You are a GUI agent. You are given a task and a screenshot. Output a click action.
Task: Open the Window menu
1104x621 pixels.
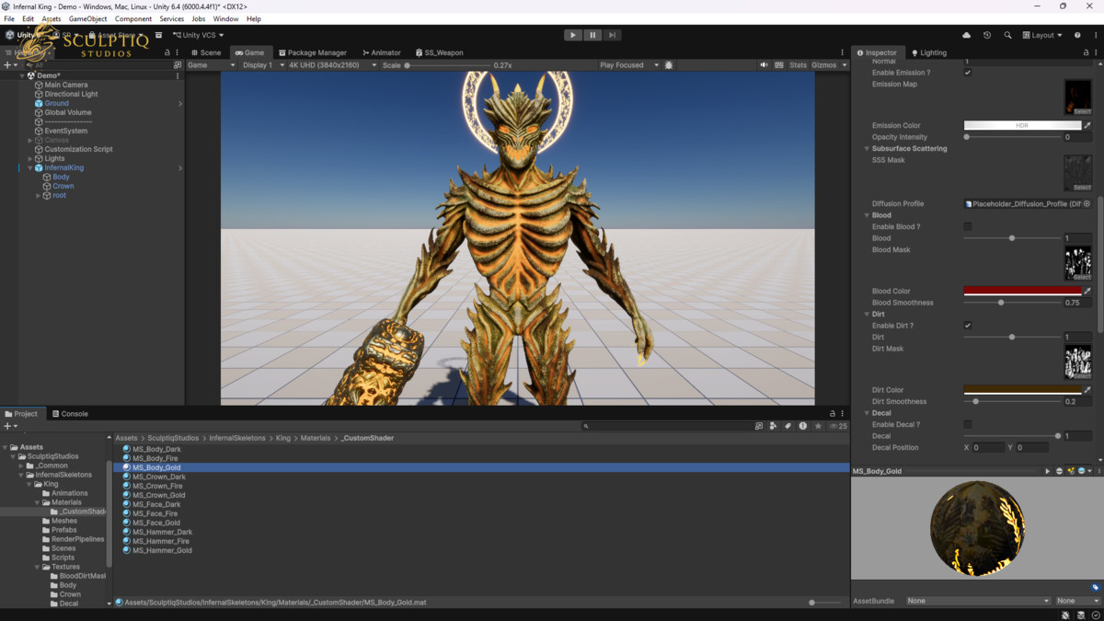coord(225,18)
